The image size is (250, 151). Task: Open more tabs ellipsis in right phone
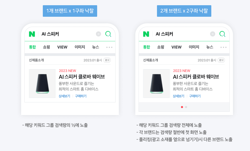pos(223,47)
